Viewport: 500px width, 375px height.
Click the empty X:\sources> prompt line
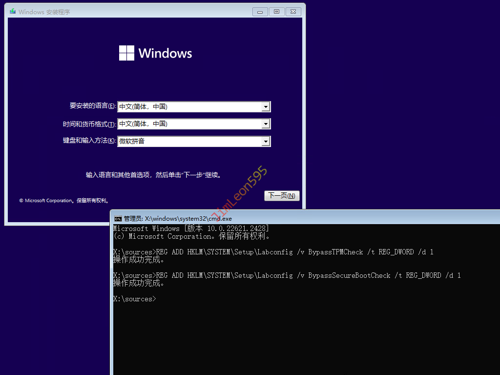pos(135,299)
